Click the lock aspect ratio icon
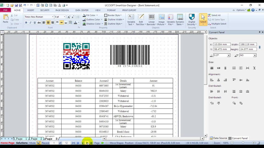This screenshot has height=148, width=264. click(x=260, y=47)
